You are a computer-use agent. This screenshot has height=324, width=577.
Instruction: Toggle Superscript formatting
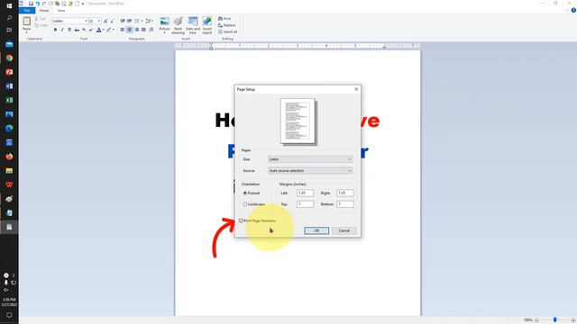(91, 30)
